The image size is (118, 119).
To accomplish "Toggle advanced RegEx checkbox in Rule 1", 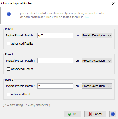I will pyautogui.click(x=9, y=69).
